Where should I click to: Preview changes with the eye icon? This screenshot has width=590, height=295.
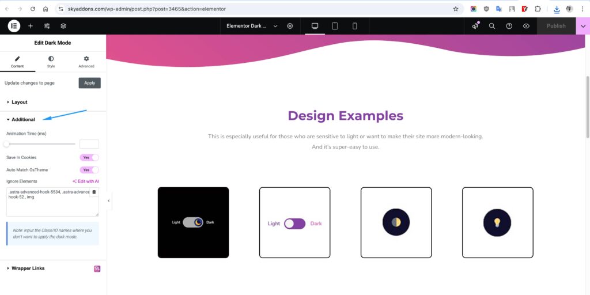527,26
